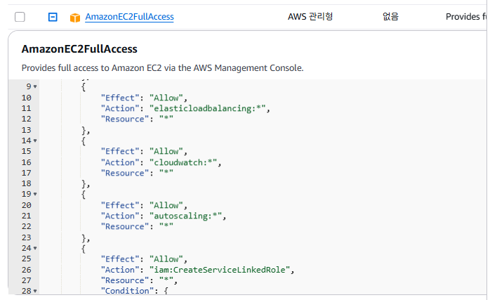
Task: Click the "Action" key on line 16
Action: pyautogui.click(x=120, y=162)
